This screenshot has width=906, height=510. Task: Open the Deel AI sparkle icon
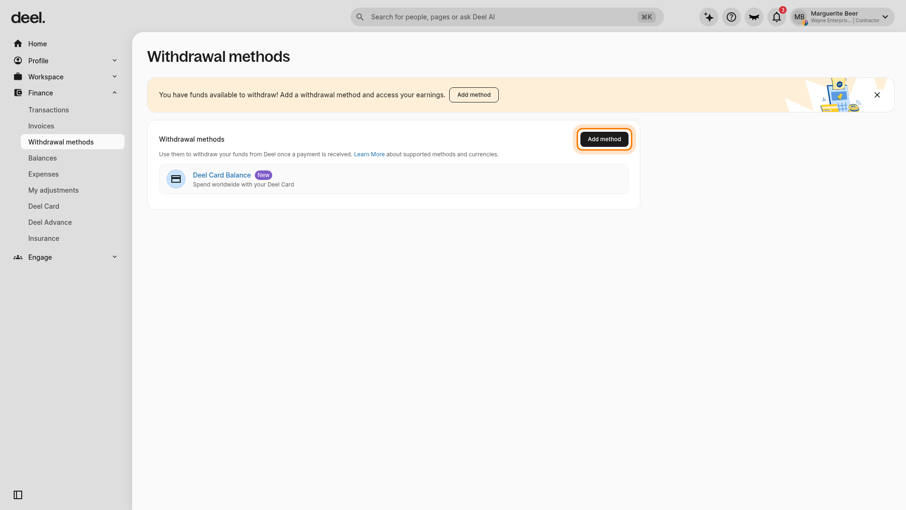pos(708,17)
